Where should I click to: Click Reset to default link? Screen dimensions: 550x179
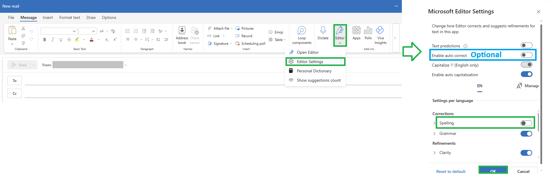point(451,171)
